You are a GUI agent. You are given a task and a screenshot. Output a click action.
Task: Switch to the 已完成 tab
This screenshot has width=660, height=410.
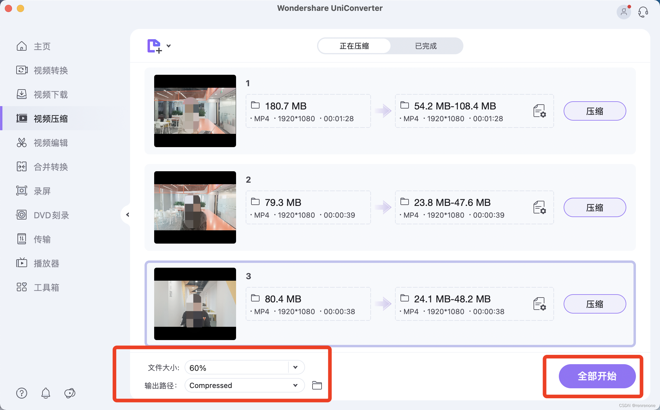coord(426,46)
